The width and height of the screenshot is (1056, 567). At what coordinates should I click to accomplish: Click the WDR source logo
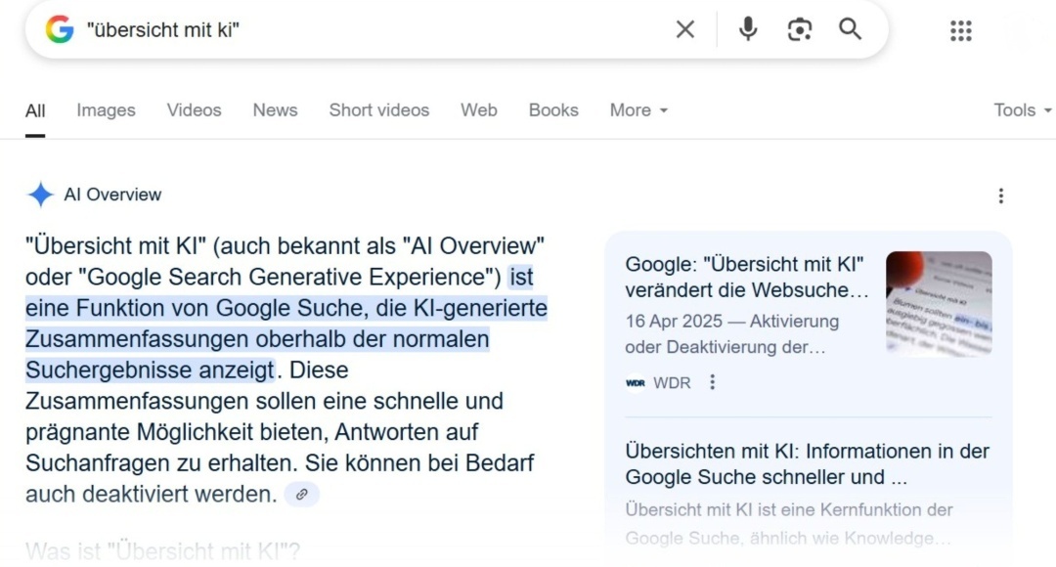(636, 382)
